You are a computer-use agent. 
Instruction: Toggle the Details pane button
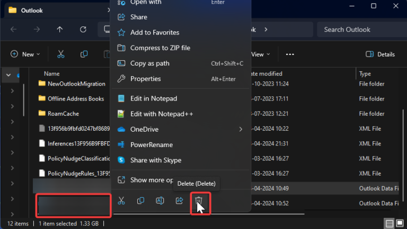[381, 54]
